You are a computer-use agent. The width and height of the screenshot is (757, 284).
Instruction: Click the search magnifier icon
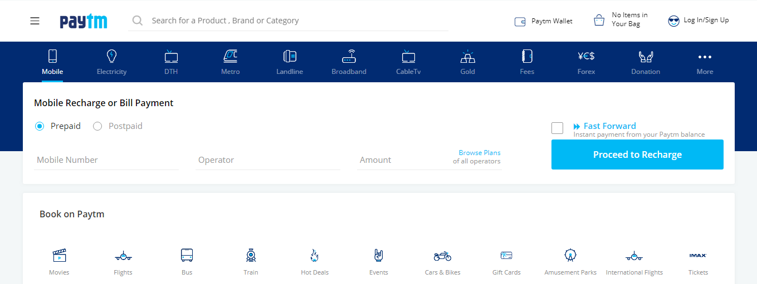click(x=137, y=21)
